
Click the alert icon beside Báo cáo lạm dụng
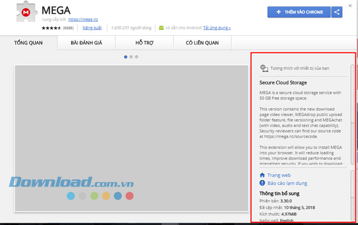[x=262, y=183]
